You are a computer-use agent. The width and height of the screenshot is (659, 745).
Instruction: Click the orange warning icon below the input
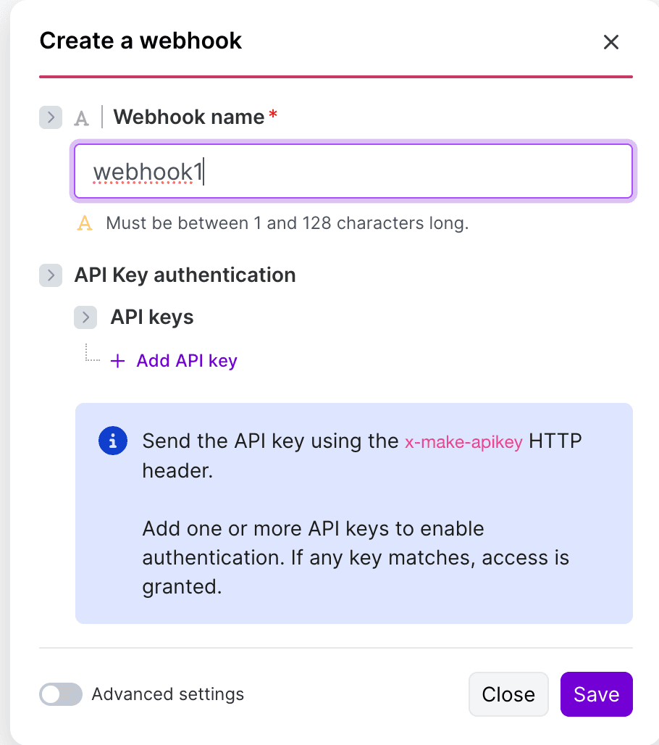pyautogui.click(x=85, y=222)
